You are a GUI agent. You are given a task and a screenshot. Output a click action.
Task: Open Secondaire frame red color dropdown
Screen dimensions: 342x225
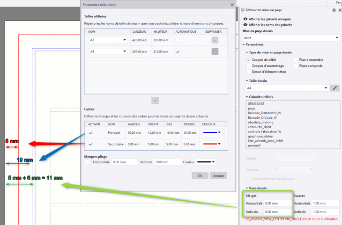tap(212, 144)
